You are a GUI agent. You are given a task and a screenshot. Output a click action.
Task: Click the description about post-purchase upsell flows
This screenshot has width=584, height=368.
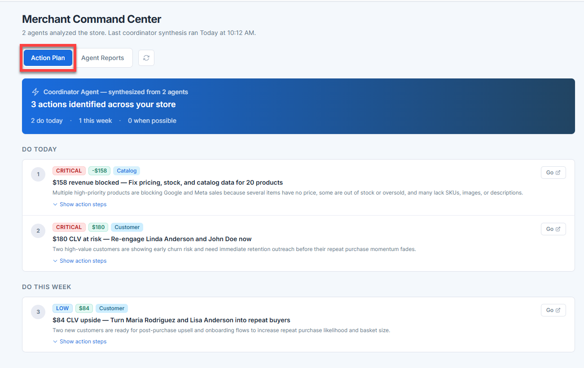(221, 330)
